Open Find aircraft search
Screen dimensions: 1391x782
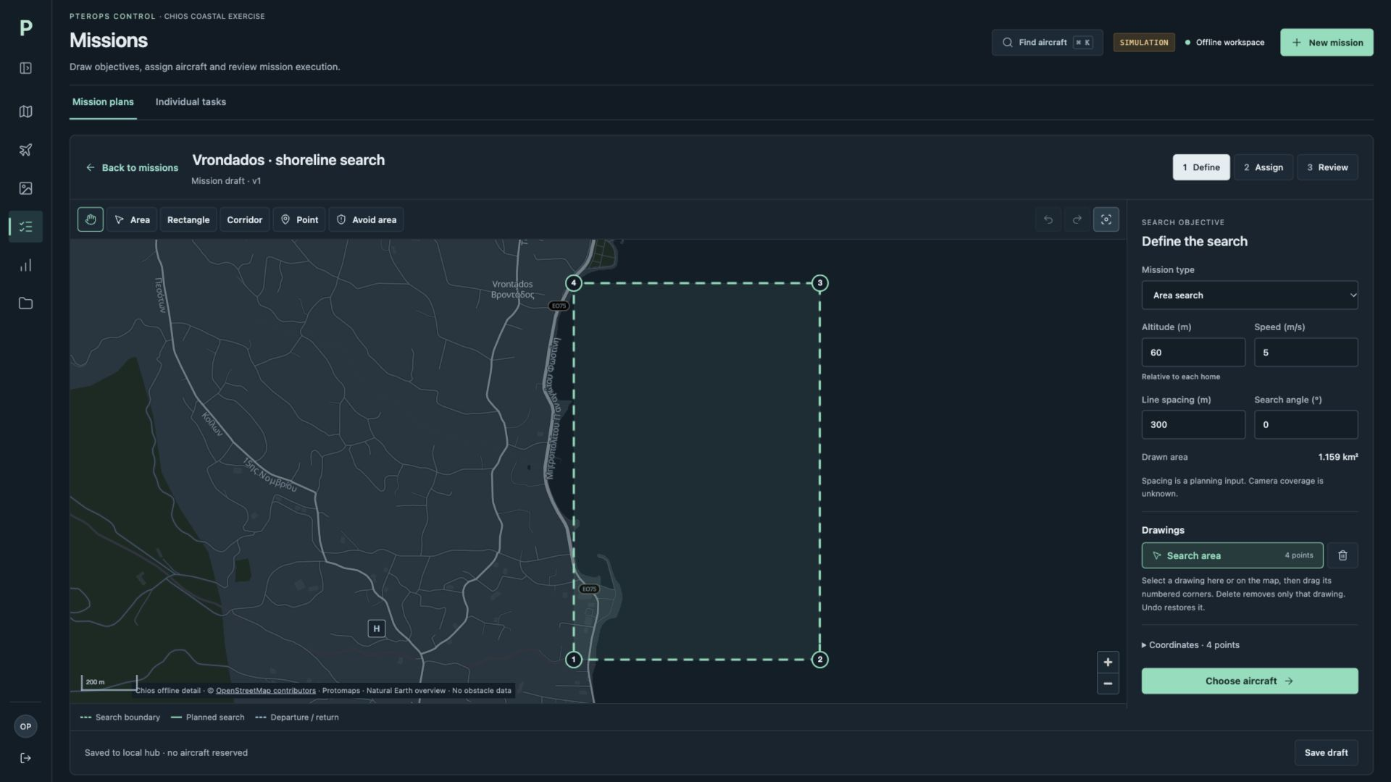(x=1047, y=43)
